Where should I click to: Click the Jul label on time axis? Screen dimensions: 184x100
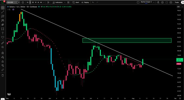pos(91,98)
